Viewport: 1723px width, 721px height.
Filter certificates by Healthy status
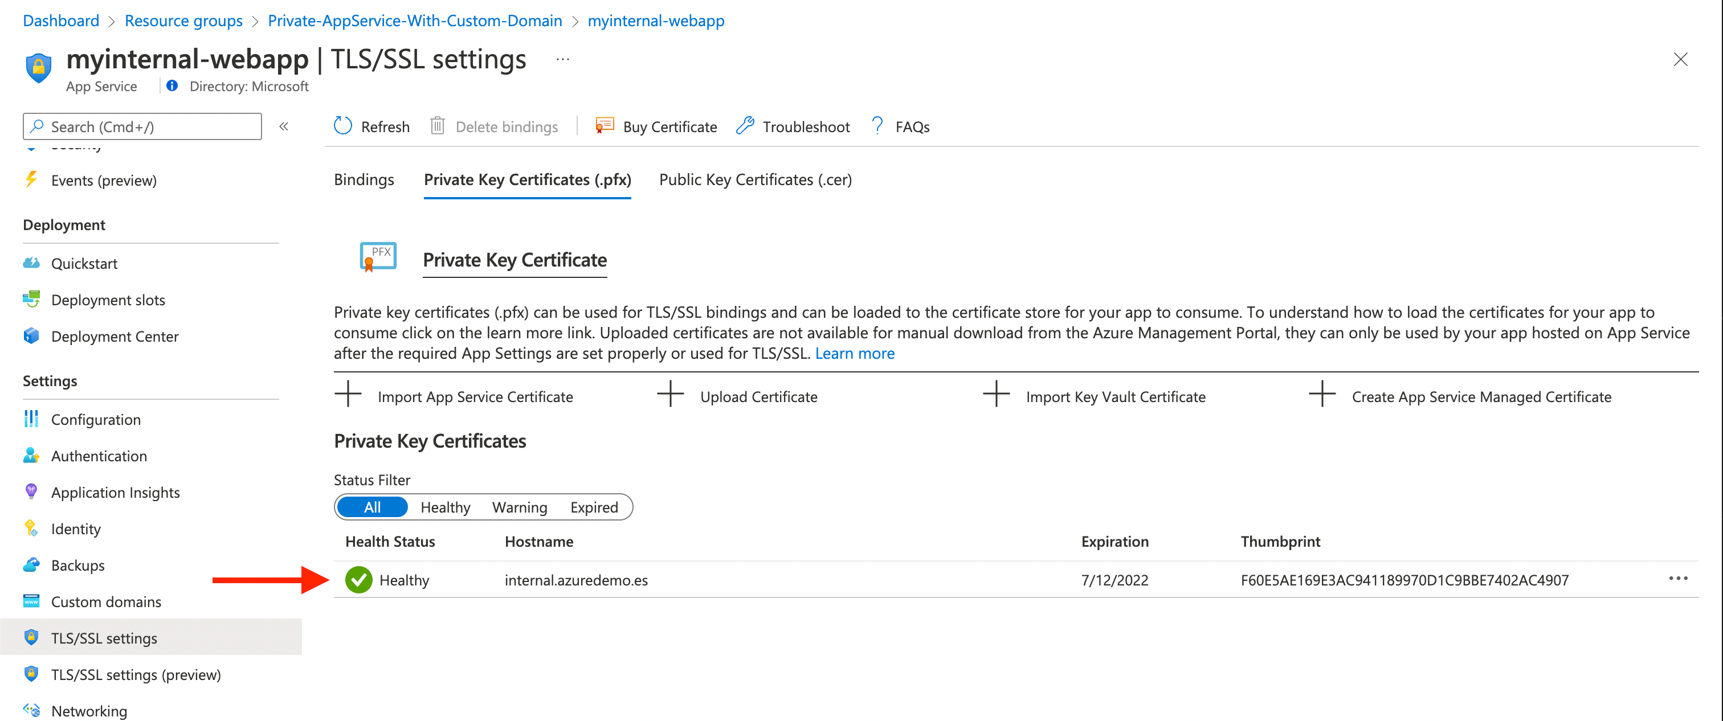[x=445, y=507]
